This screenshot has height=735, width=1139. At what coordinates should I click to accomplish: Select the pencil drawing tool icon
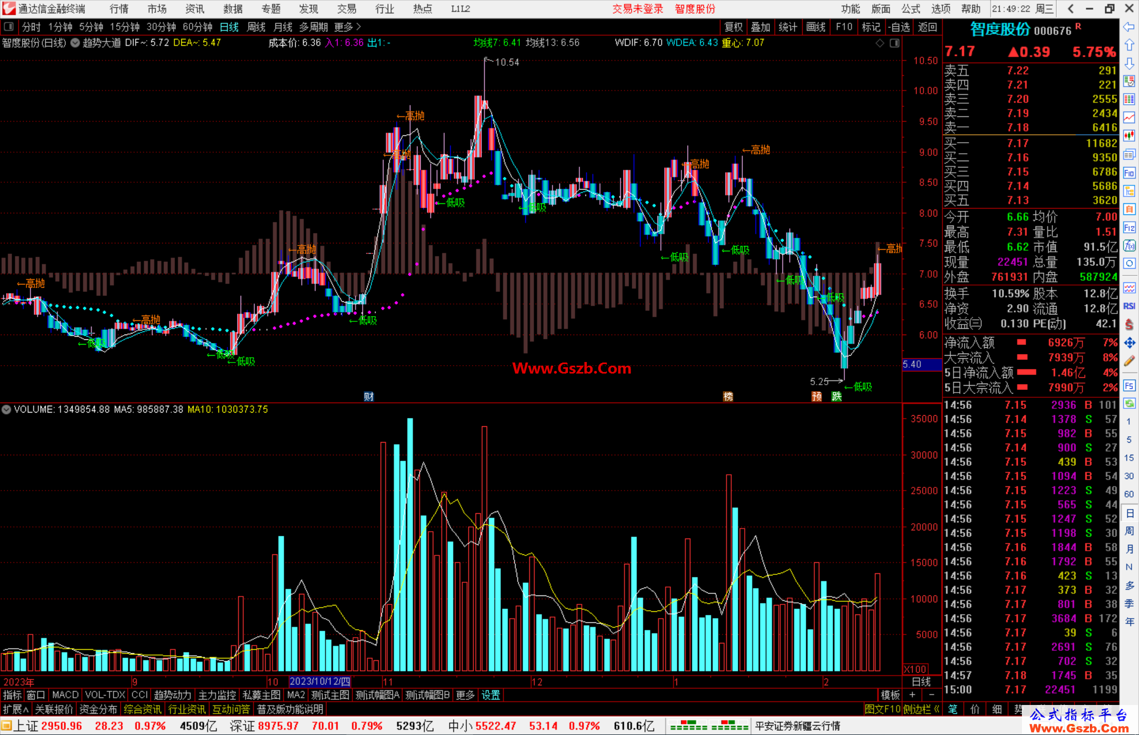[1129, 361]
